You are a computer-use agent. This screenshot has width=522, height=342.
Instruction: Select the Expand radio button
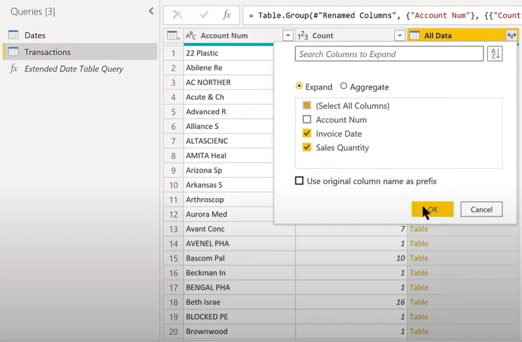pos(299,86)
